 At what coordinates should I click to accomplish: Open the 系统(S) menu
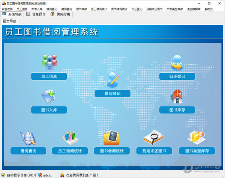[x=209, y=9]
